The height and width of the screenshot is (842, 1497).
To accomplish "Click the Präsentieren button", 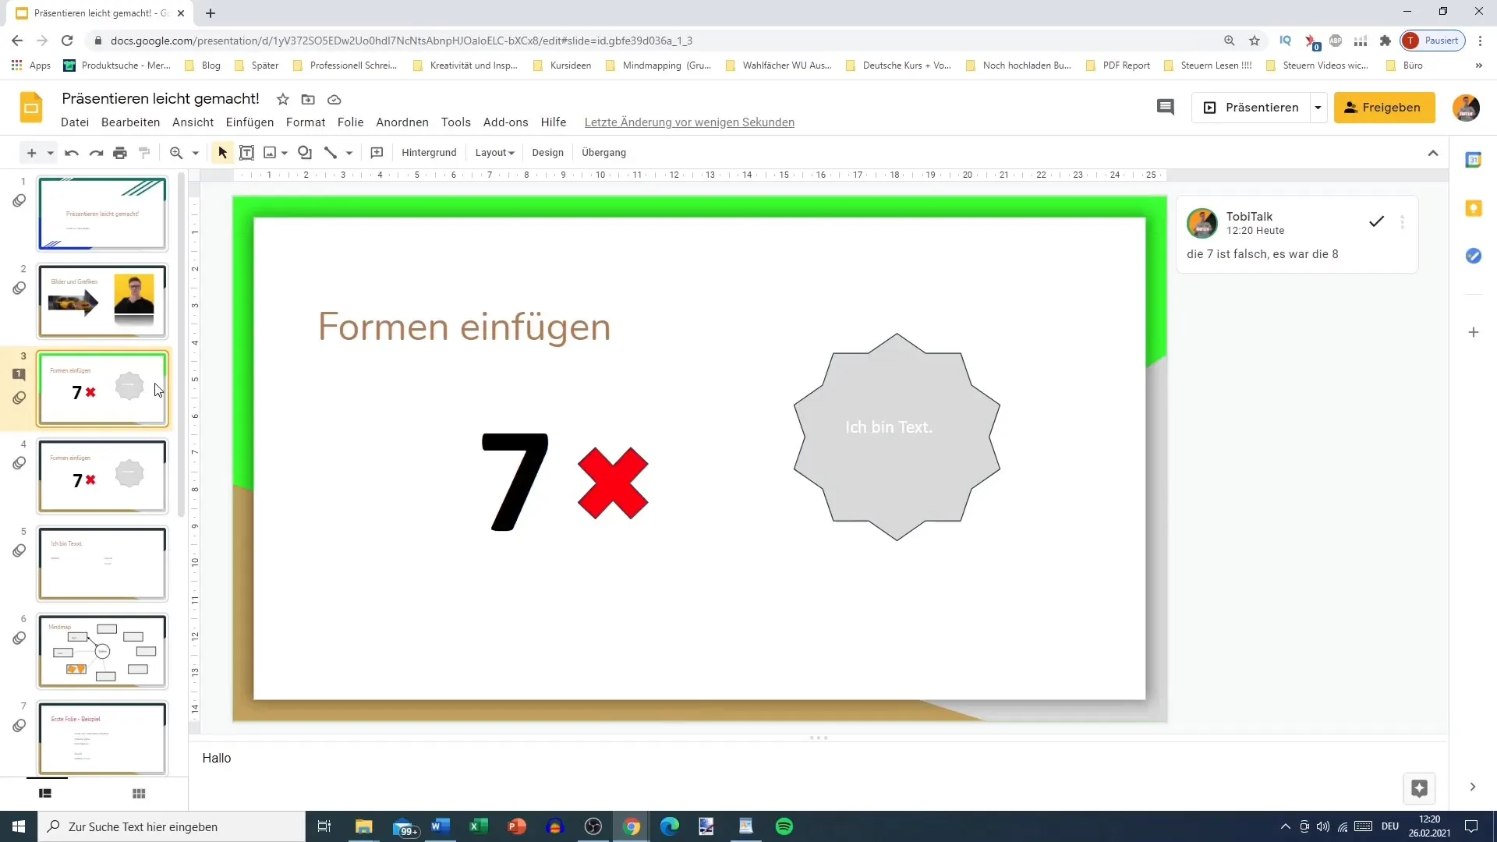I will [x=1251, y=108].
